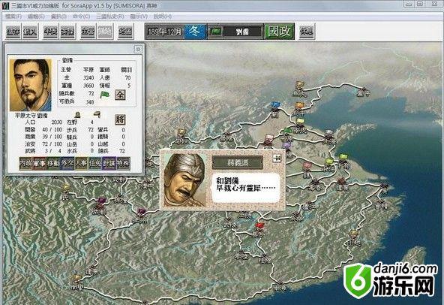Click the 冬 winter season indicator
Image resolution: width=444 pixels, height=305 pixels.
(x=195, y=32)
